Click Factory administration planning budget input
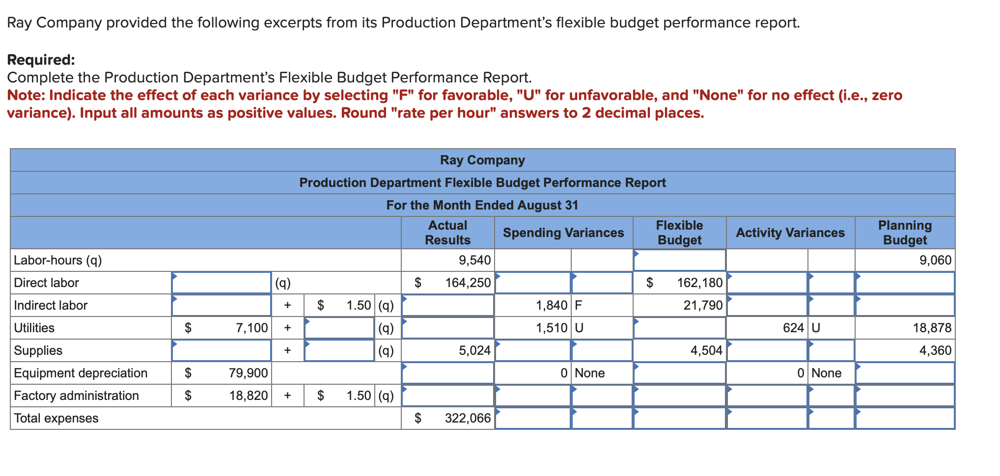This screenshot has width=1000, height=476. (x=905, y=396)
